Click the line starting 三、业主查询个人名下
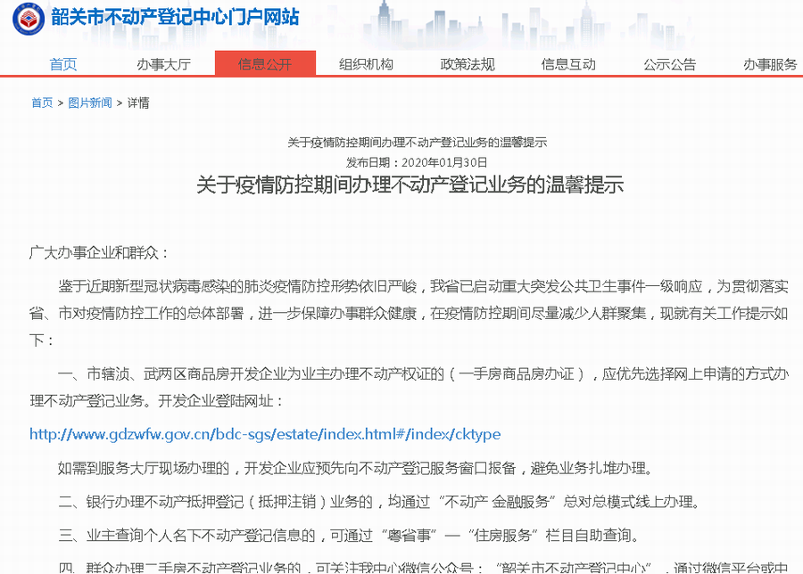 click(x=350, y=536)
